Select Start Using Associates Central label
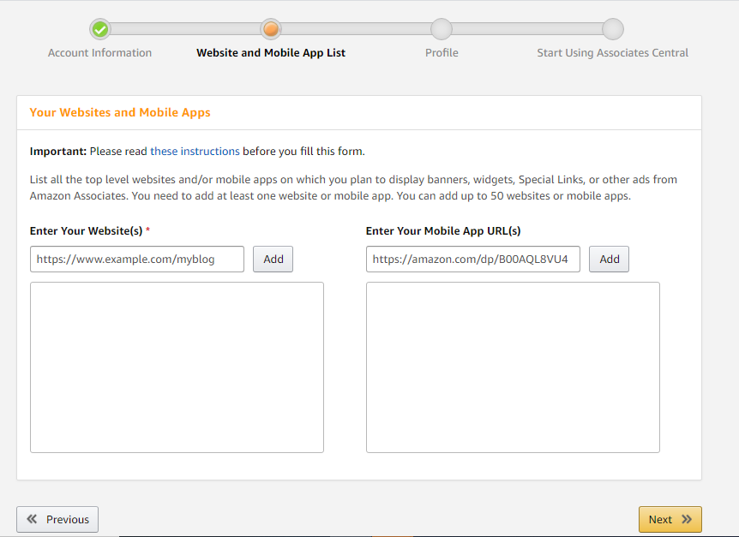 click(613, 53)
